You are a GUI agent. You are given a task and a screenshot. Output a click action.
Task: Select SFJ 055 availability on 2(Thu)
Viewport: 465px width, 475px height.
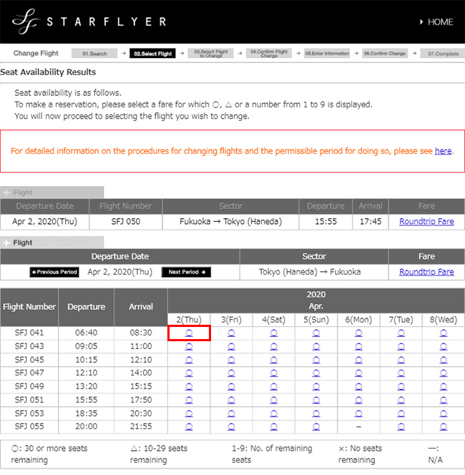(189, 427)
